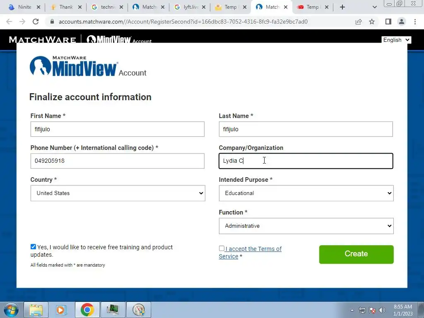This screenshot has width=424, height=318.
Task: Open the media player taskbar icon
Action: tap(61, 310)
